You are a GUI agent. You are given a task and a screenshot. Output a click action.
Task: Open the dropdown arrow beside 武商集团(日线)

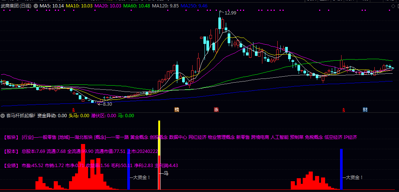click(35, 6)
